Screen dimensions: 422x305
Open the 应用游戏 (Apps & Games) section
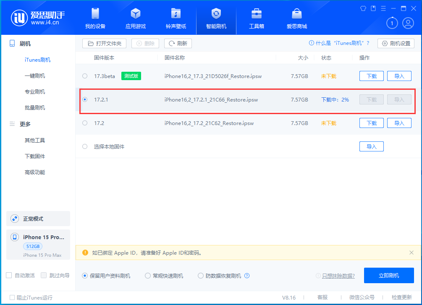pos(135,18)
